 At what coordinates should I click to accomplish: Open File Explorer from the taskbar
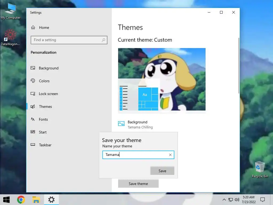[36, 200]
